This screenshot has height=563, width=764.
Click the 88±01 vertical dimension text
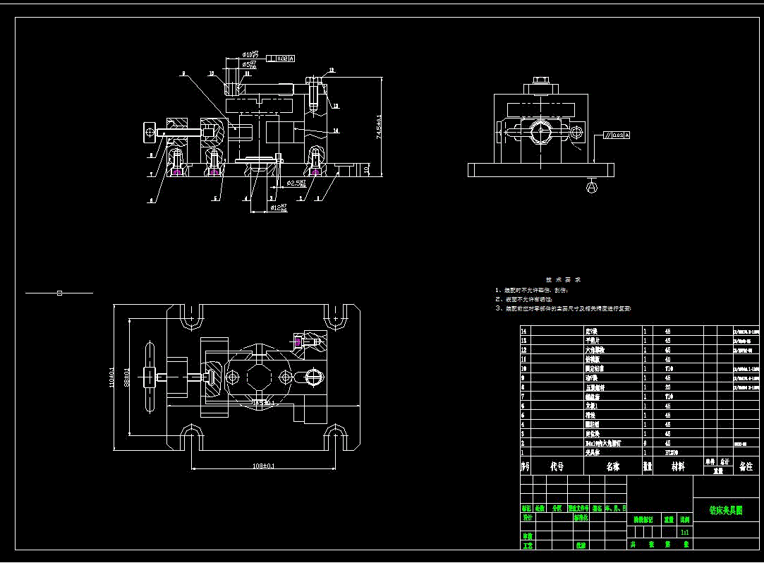(x=127, y=377)
